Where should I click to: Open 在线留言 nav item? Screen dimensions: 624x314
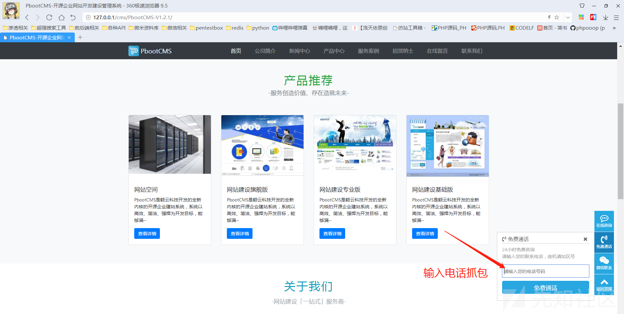pyautogui.click(x=437, y=51)
